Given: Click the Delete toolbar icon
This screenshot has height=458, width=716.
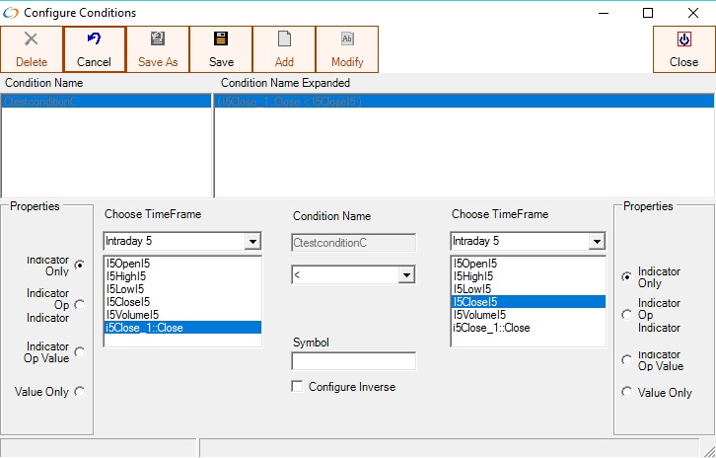Looking at the screenshot, I should click(x=32, y=39).
